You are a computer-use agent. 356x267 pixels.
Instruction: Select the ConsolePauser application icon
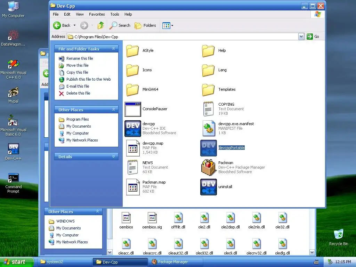pos(132,109)
